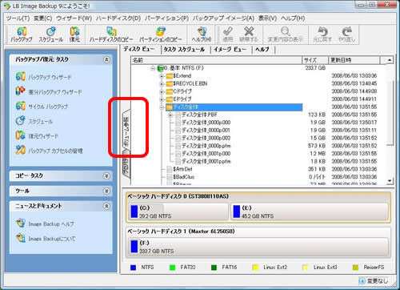Click the yellow Linux Ext2 legend swatch
The image size is (400, 290).
point(255,268)
